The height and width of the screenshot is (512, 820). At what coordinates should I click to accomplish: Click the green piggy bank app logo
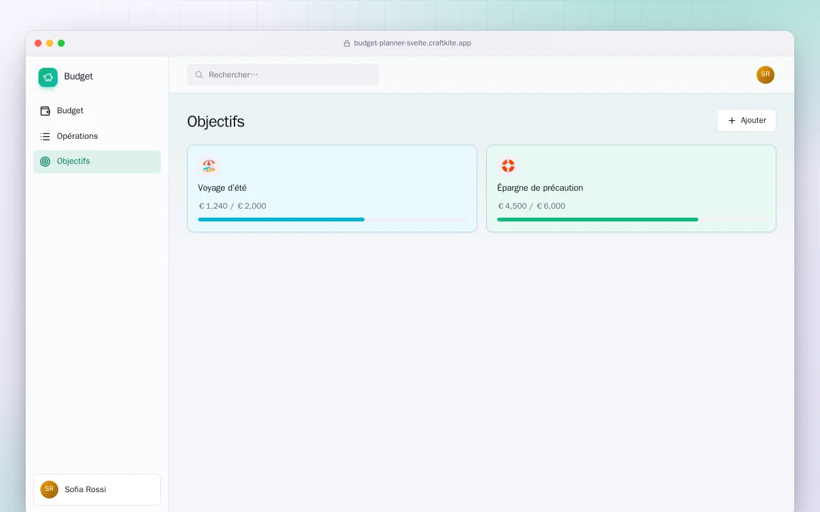48,77
